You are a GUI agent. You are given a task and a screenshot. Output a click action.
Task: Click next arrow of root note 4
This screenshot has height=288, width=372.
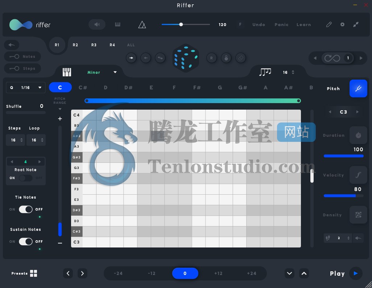(x=40, y=162)
